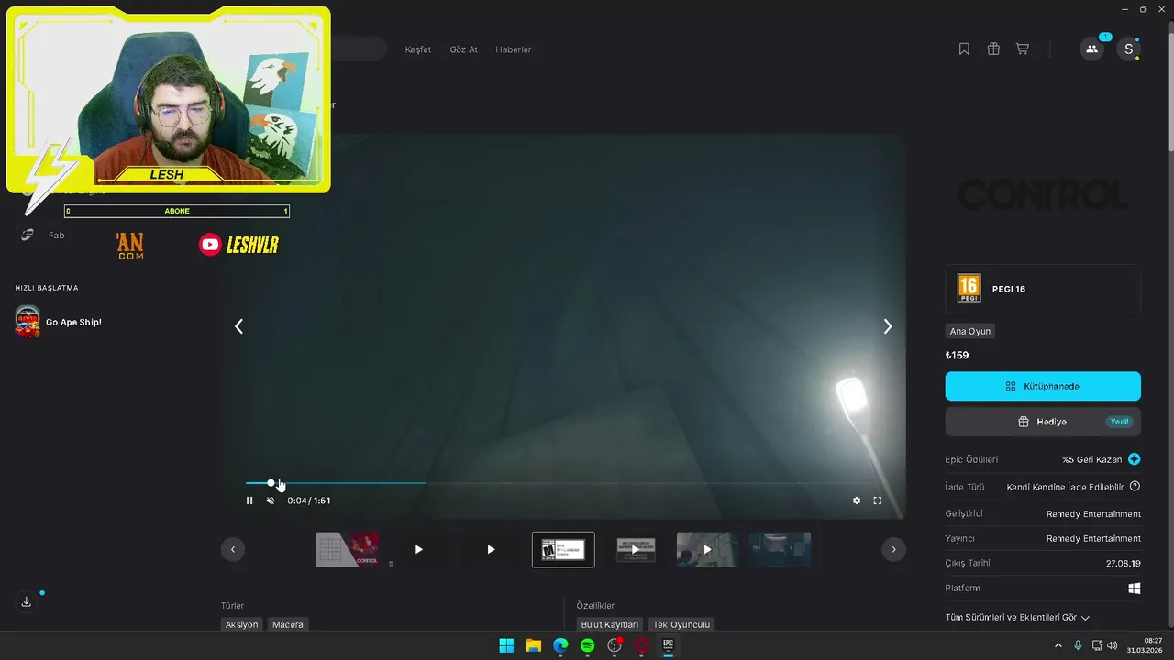1174x660 pixels.
Task: Click the microphone tray icon
Action: (1078, 645)
